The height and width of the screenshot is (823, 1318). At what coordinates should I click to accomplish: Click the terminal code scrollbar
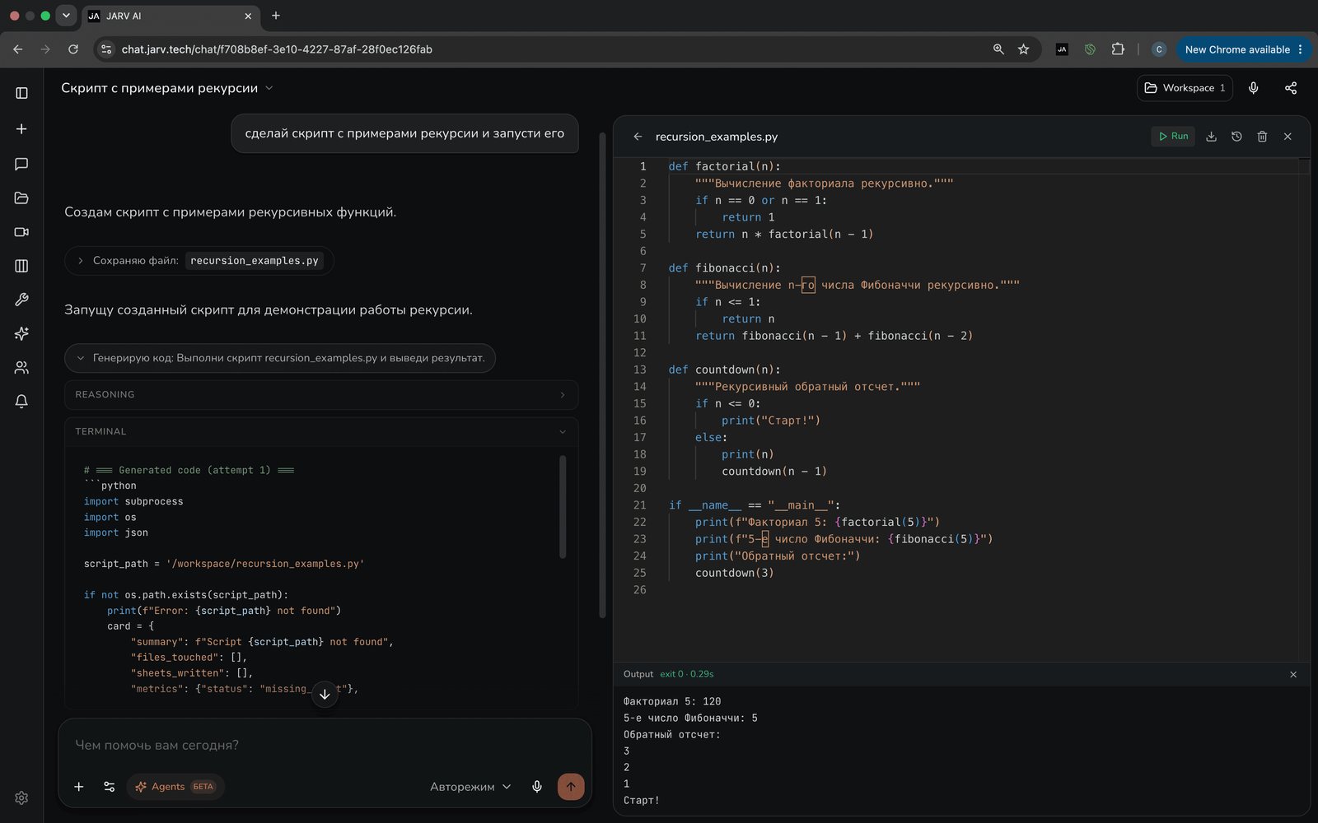click(x=563, y=506)
